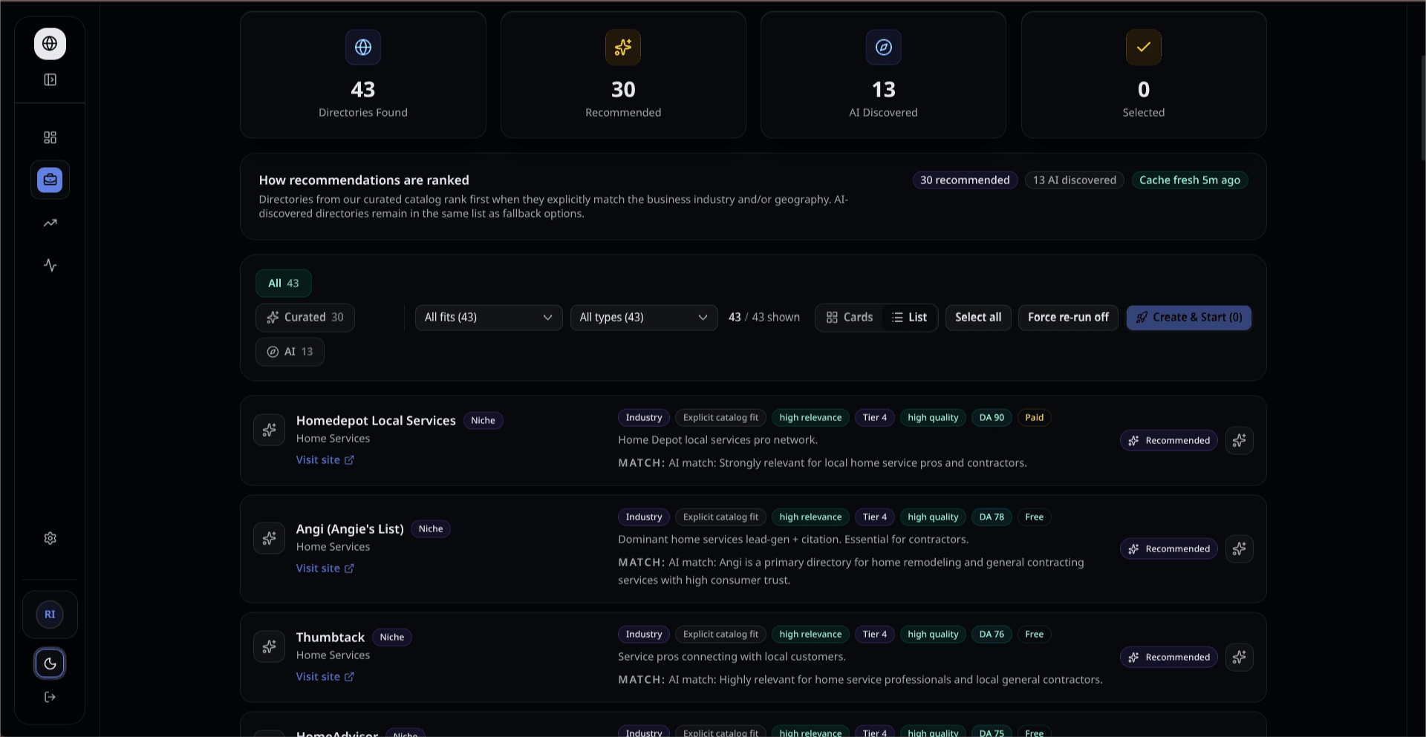This screenshot has height=737, width=1426.
Task: Click the checkmark icon on Selected card
Action: pos(1144,48)
